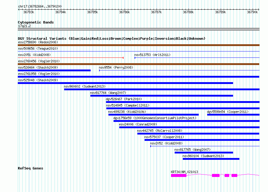Click the dgv5598n54 (Cooper2011) variant bar

(x=233, y=115)
